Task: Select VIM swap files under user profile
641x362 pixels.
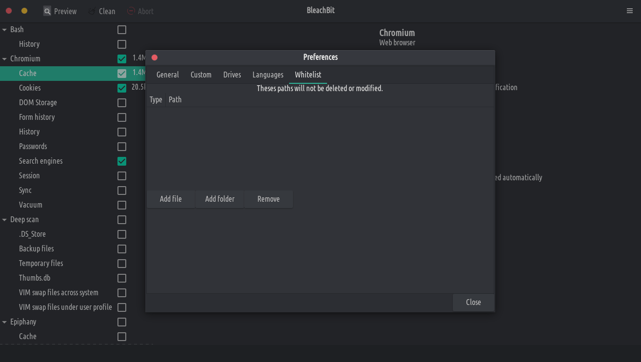Action: click(x=65, y=307)
